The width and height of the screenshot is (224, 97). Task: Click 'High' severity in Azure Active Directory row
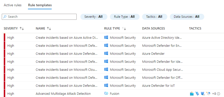click(x=11, y=38)
